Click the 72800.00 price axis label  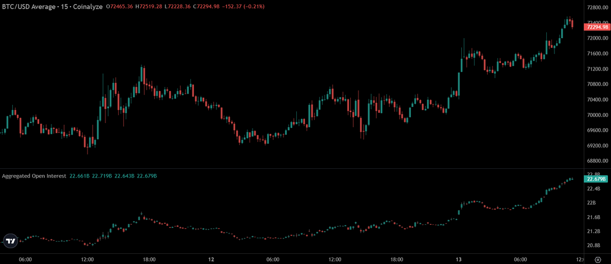(x=597, y=8)
